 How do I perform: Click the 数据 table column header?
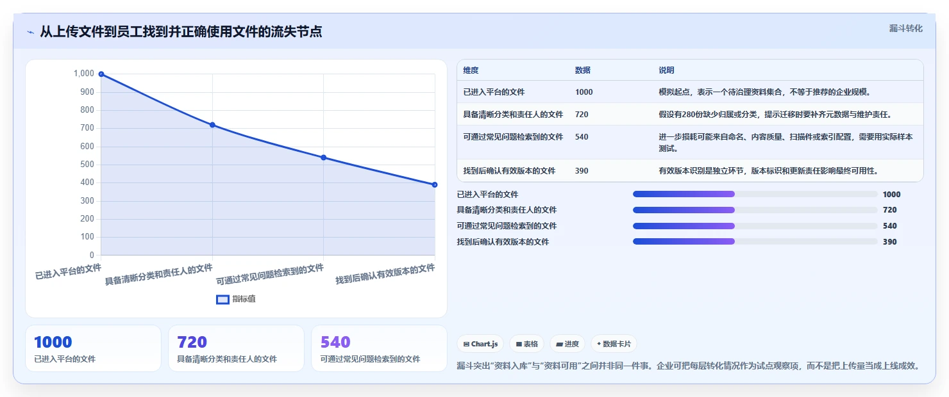click(583, 70)
